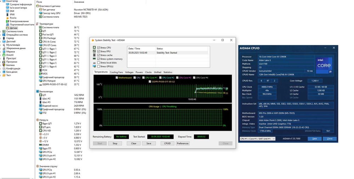The image size is (354, 179).
Task: Expand the Тест tree node
Action: pos(1,76)
